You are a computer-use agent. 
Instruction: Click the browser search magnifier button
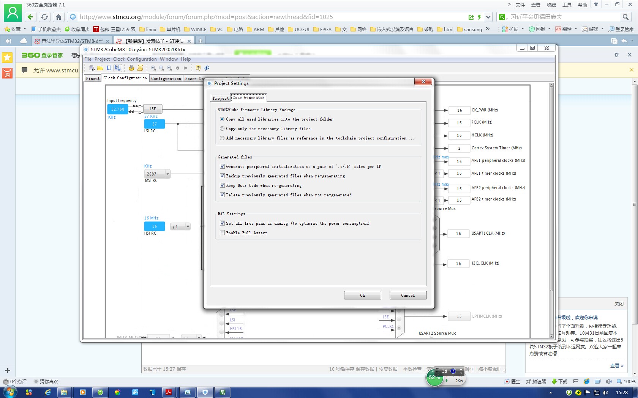click(x=625, y=17)
